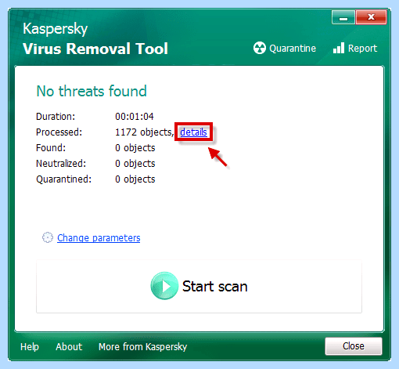The height and width of the screenshot is (369, 399).
Task: Click the Found: label
Action: tap(51, 148)
